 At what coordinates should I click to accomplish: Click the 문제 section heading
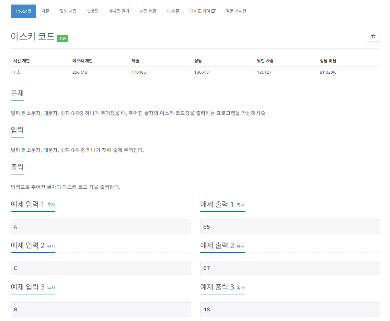(17, 93)
